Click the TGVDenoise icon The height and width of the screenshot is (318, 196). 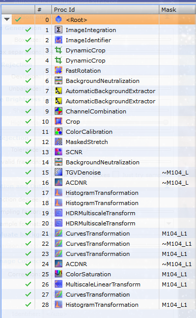coord(59,172)
